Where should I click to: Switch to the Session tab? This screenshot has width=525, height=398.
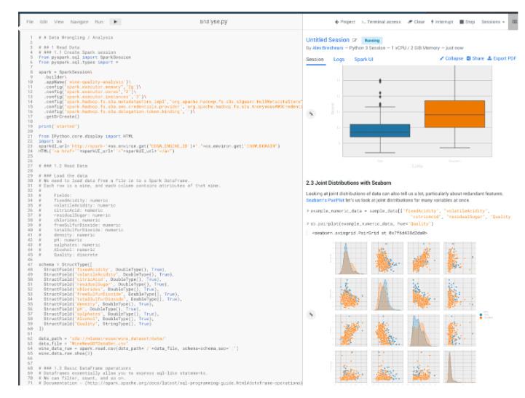point(315,59)
